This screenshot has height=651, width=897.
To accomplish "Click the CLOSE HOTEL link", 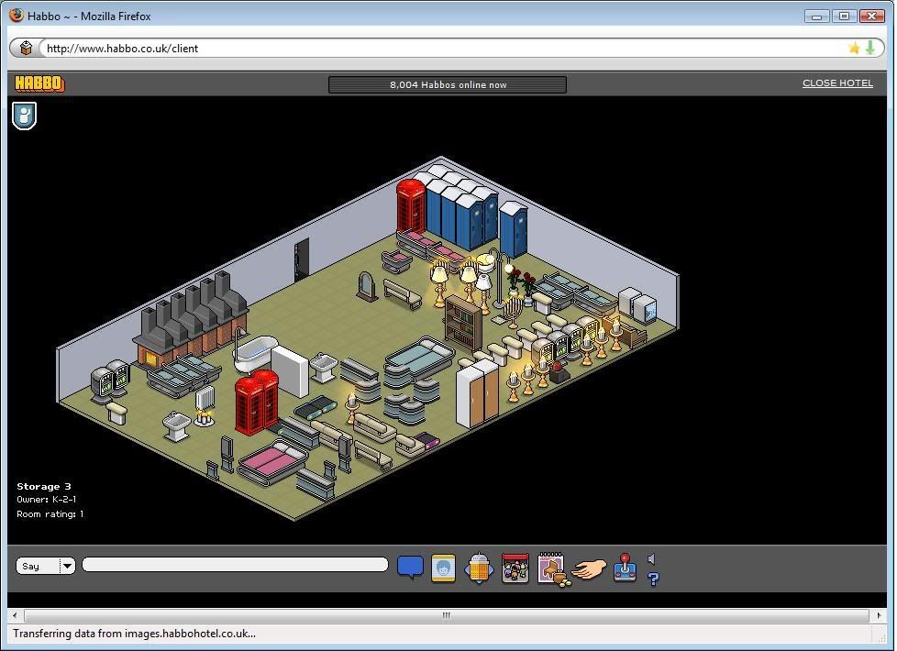I will coord(837,83).
